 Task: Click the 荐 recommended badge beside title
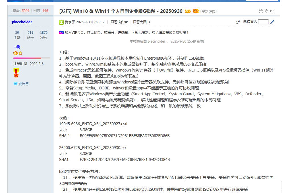click(x=188, y=11)
